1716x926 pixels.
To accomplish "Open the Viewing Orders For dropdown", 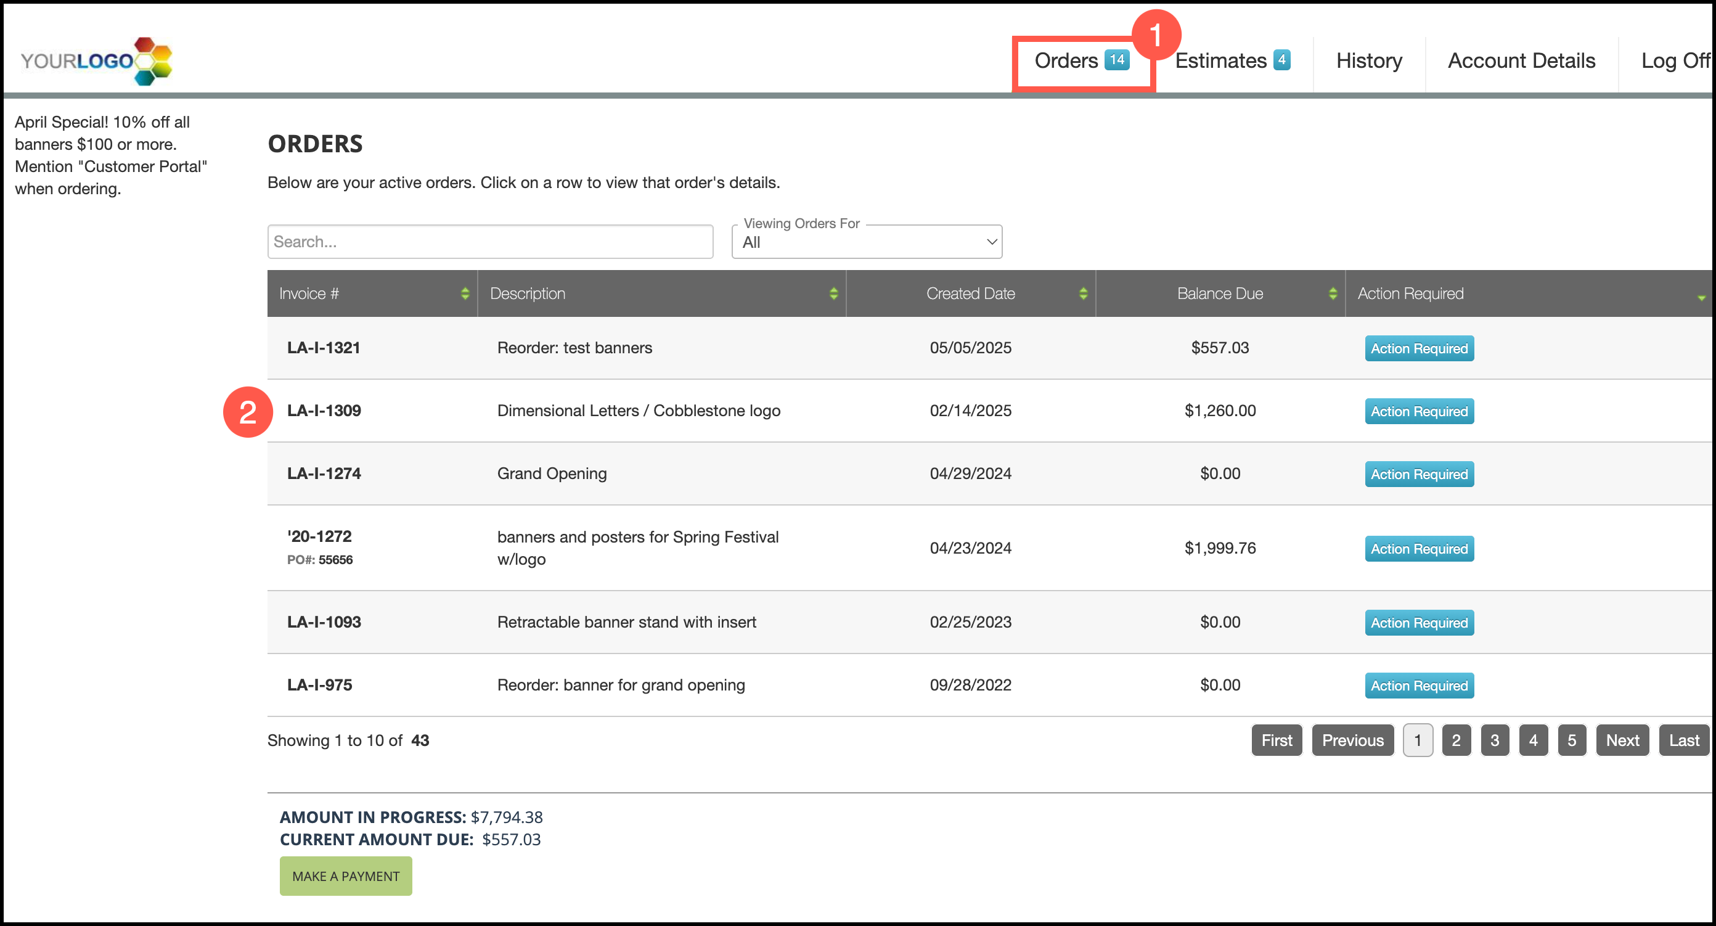I will [866, 242].
